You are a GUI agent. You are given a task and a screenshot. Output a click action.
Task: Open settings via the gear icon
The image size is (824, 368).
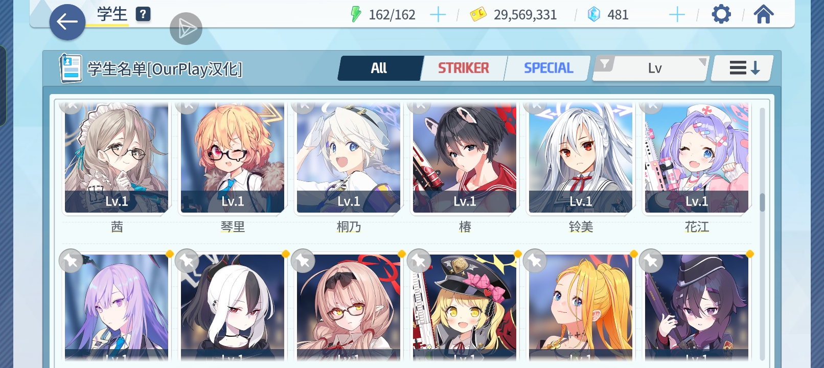(x=721, y=14)
